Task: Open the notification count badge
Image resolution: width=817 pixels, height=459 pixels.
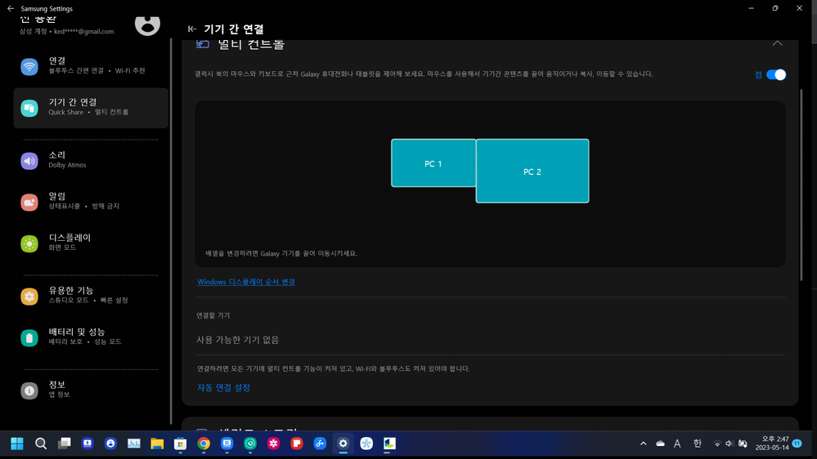Action: [797, 443]
